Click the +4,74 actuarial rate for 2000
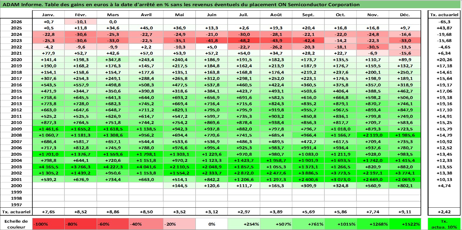The height and width of the screenshot is (230, 462). pyautogui.click(x=444, y=186)
